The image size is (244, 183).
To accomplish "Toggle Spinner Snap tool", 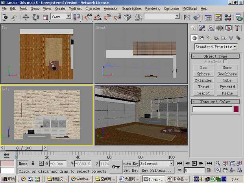I will click(x=117, y=17).
